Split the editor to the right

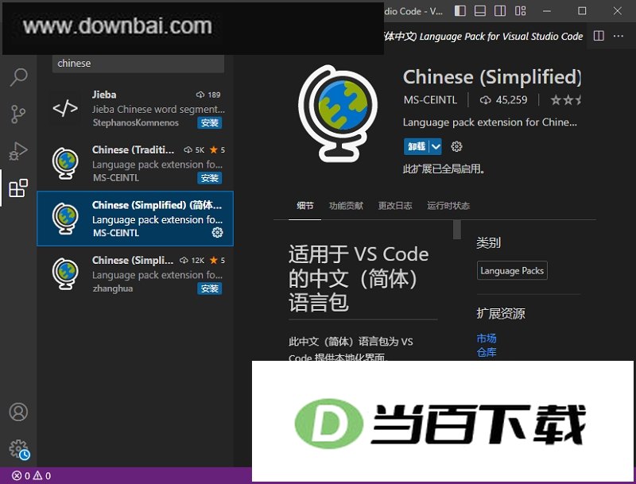[599, 36]
